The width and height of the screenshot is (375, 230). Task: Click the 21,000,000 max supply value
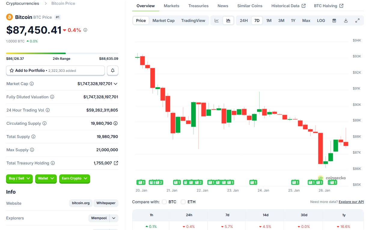[107, 150]
